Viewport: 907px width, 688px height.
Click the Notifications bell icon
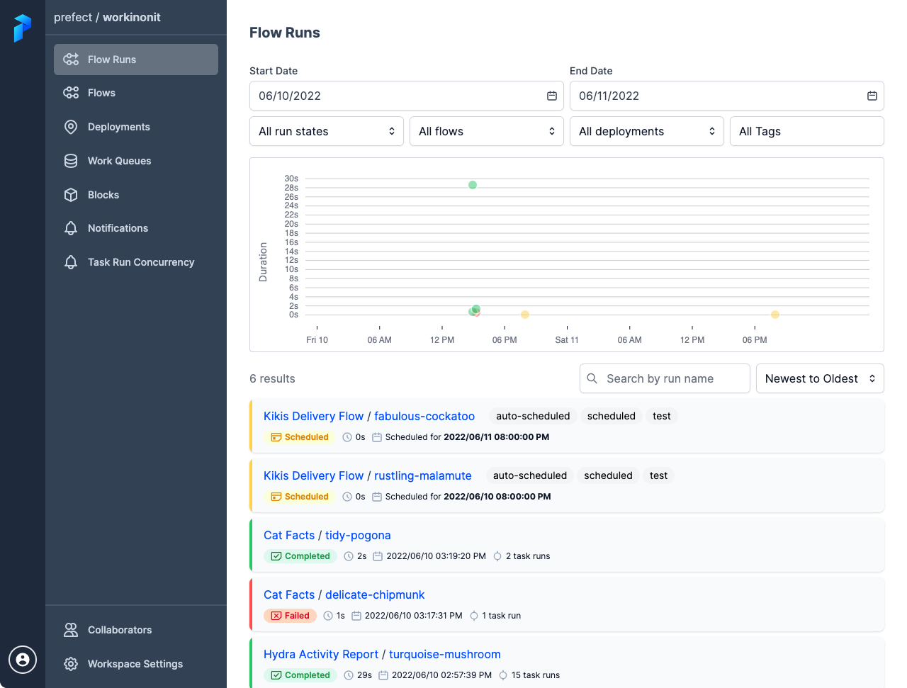(x=71, y=228)
